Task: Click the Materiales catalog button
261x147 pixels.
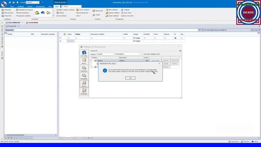Action: click(x=7, y=10)
